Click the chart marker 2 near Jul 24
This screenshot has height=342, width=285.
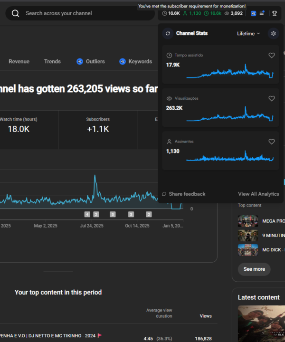click(96, 214)
